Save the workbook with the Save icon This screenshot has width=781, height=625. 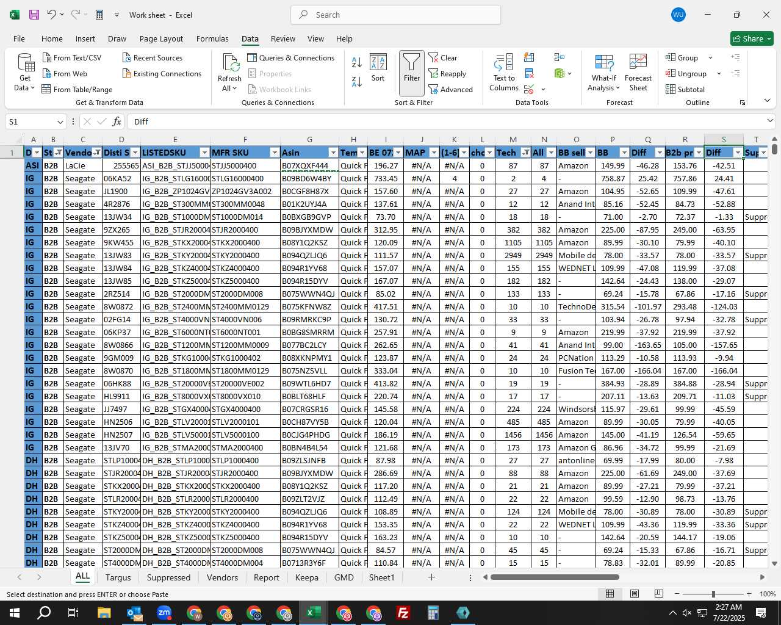pyautogui.click(x=34, y=15)
